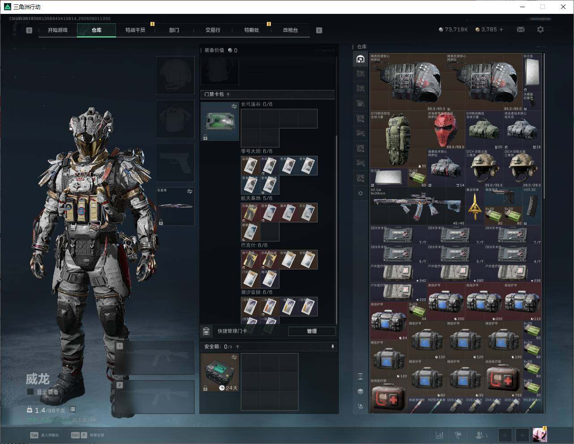
Task: Swap the keycard pack container
Action: (x=234, y=106)
